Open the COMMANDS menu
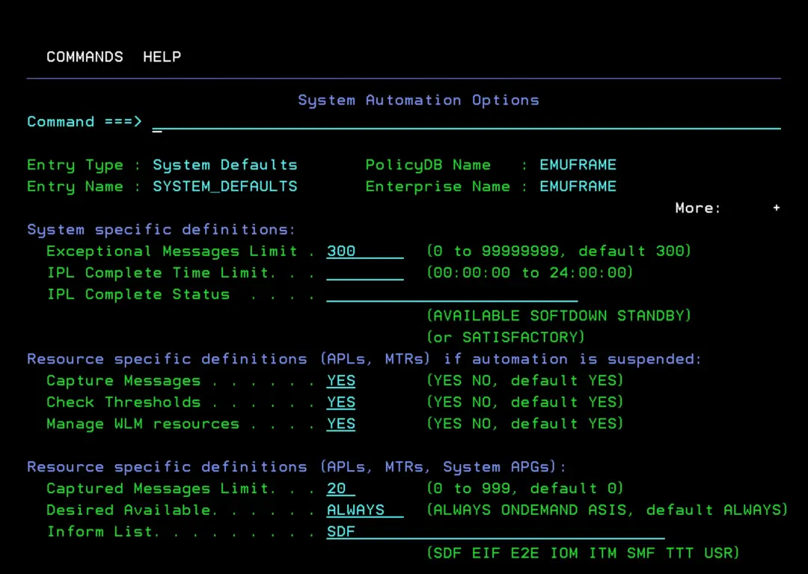The height and width of the screenshot is (574, 808). click(x=85, y=57)
